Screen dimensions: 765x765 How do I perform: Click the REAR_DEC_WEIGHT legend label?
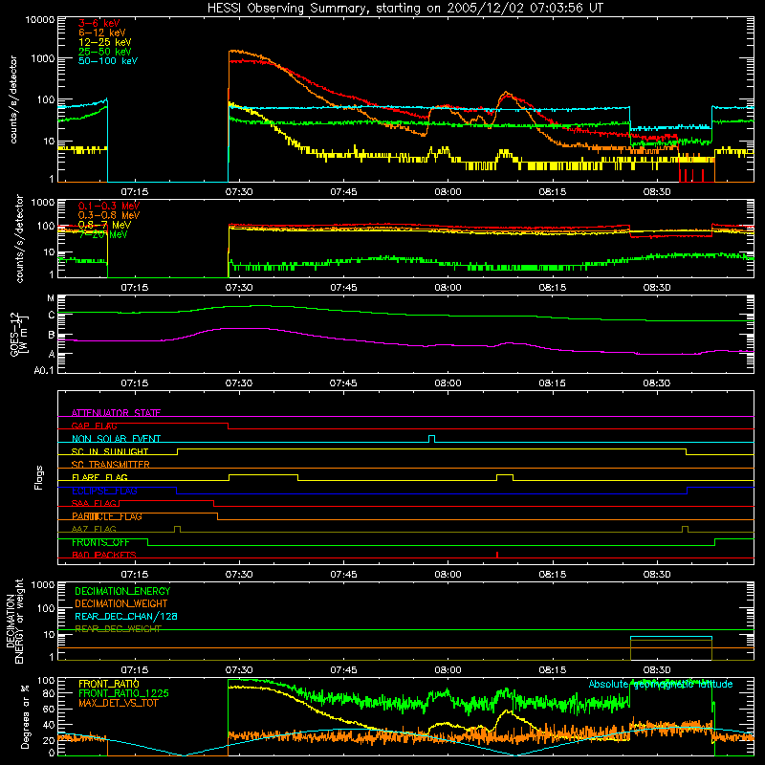point(118,629)
